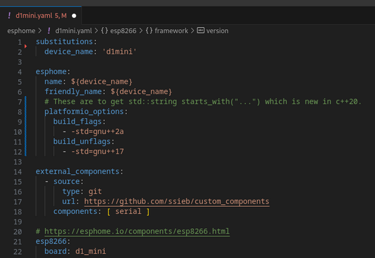375x258 pixels.
Task: Click the comment about std::string starts_with
Action: pyautogui.click(x=203, y=102)
